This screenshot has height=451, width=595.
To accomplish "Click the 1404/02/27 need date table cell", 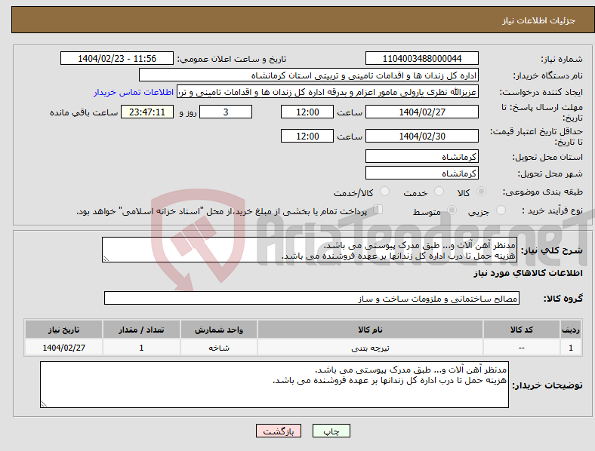I will click(63, 348).
